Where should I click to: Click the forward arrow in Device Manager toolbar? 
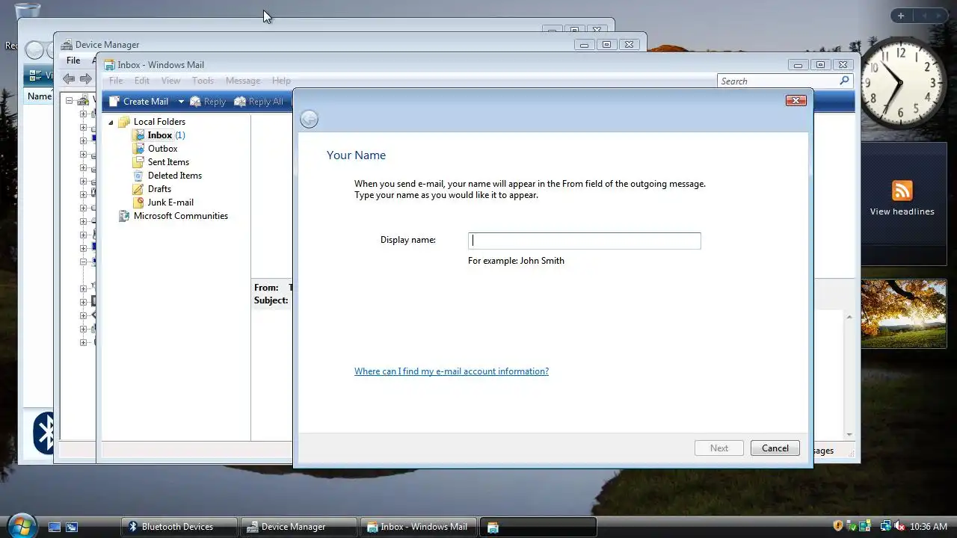(86, 78)
